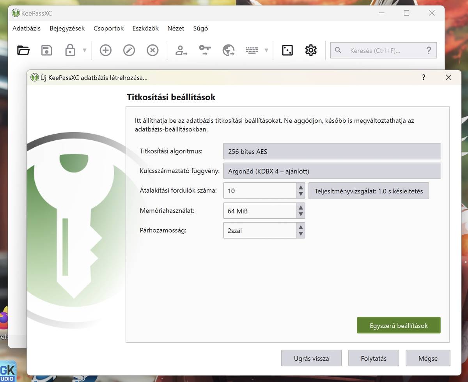Open settings gear icon
This screenshot has height=382, width=468.
311,50
